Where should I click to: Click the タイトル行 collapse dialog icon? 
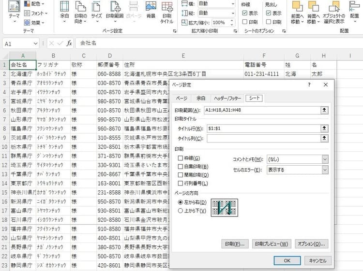[x=324, y=128]
